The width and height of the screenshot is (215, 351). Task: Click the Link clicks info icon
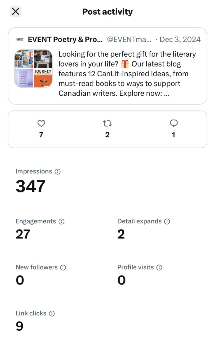point(51,313)
